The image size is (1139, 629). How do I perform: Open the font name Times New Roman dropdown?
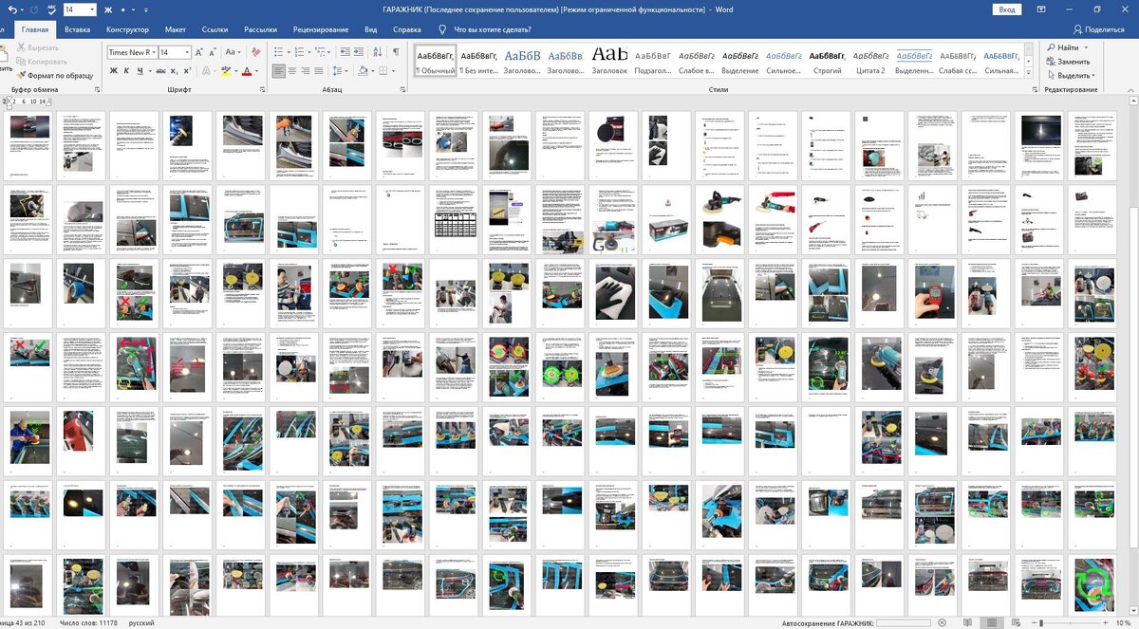click(155, 52)
